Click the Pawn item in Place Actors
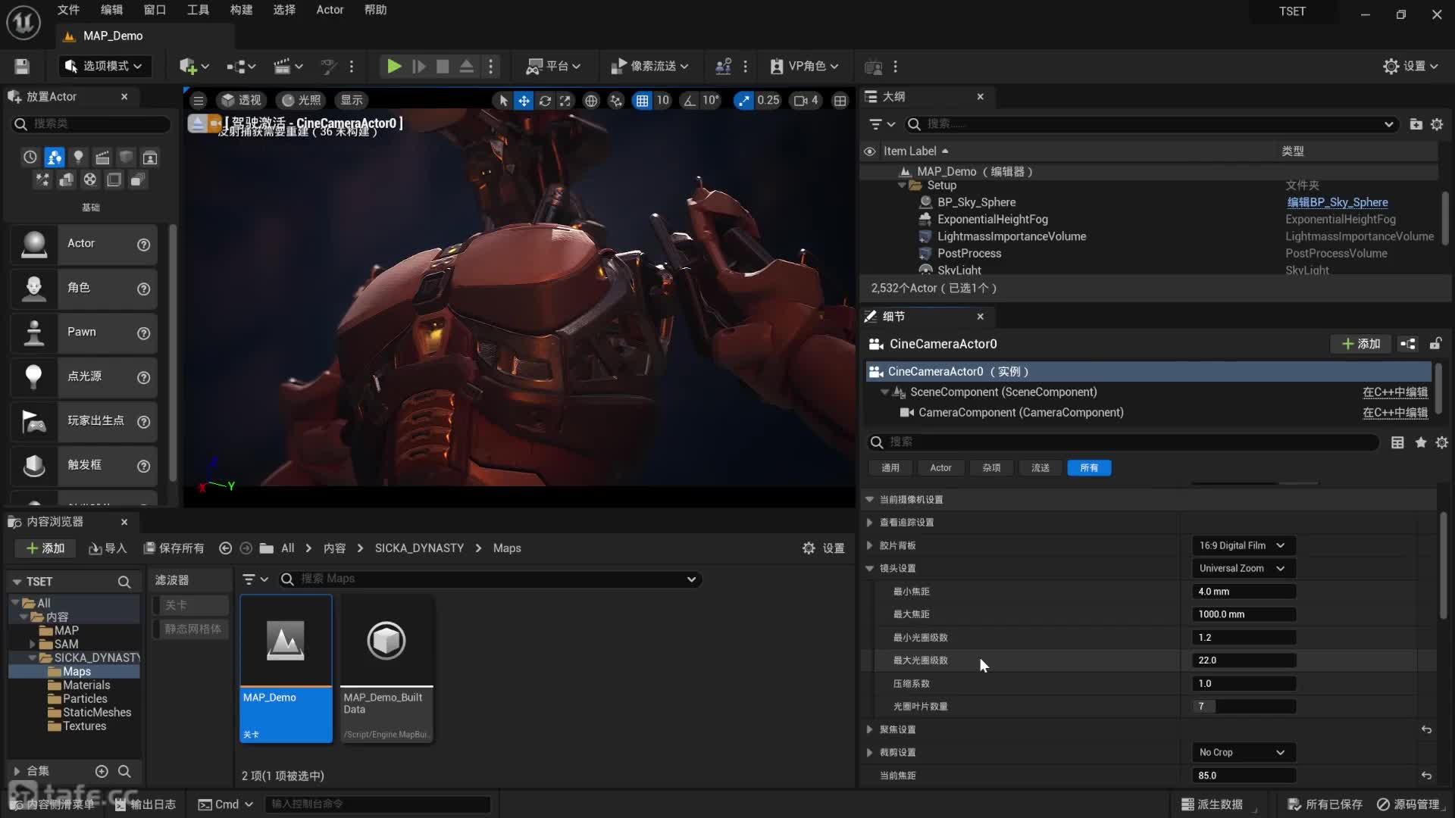Image resolution: width=1455 pixels, height=818 pixels. tap(84, 333)
